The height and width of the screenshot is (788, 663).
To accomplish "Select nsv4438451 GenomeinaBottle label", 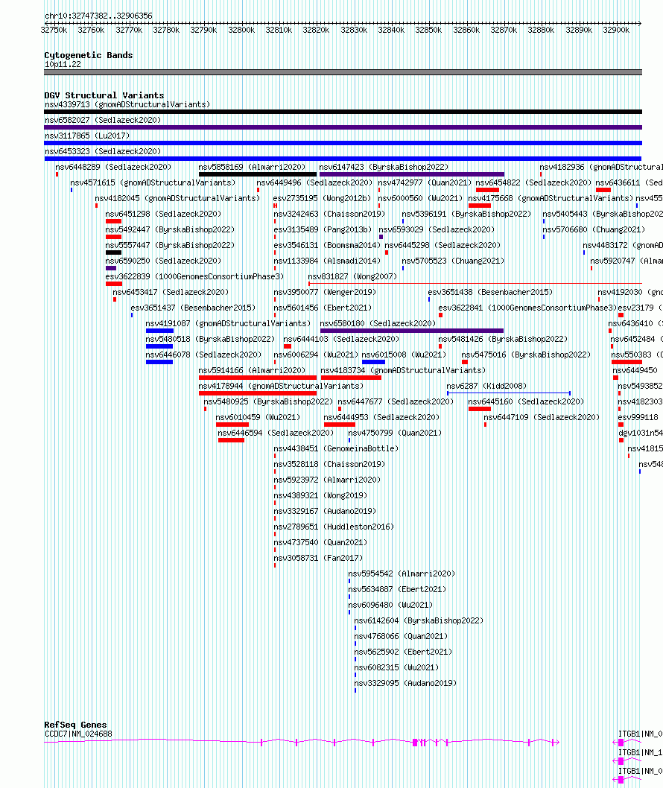I will click(x=336, y=448).
